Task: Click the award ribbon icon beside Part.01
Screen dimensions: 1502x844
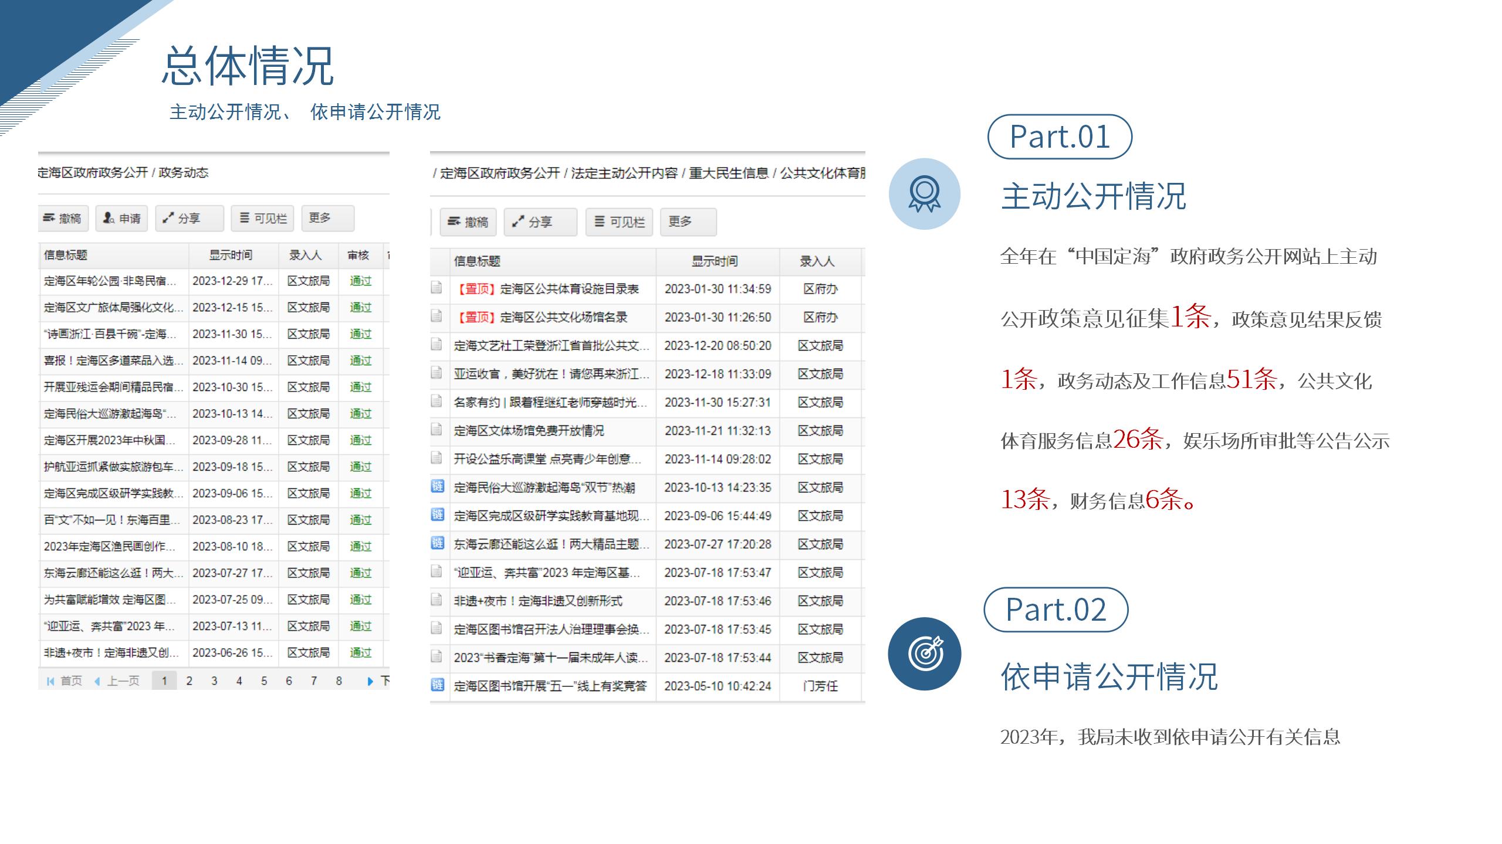Action: point(924,194)
